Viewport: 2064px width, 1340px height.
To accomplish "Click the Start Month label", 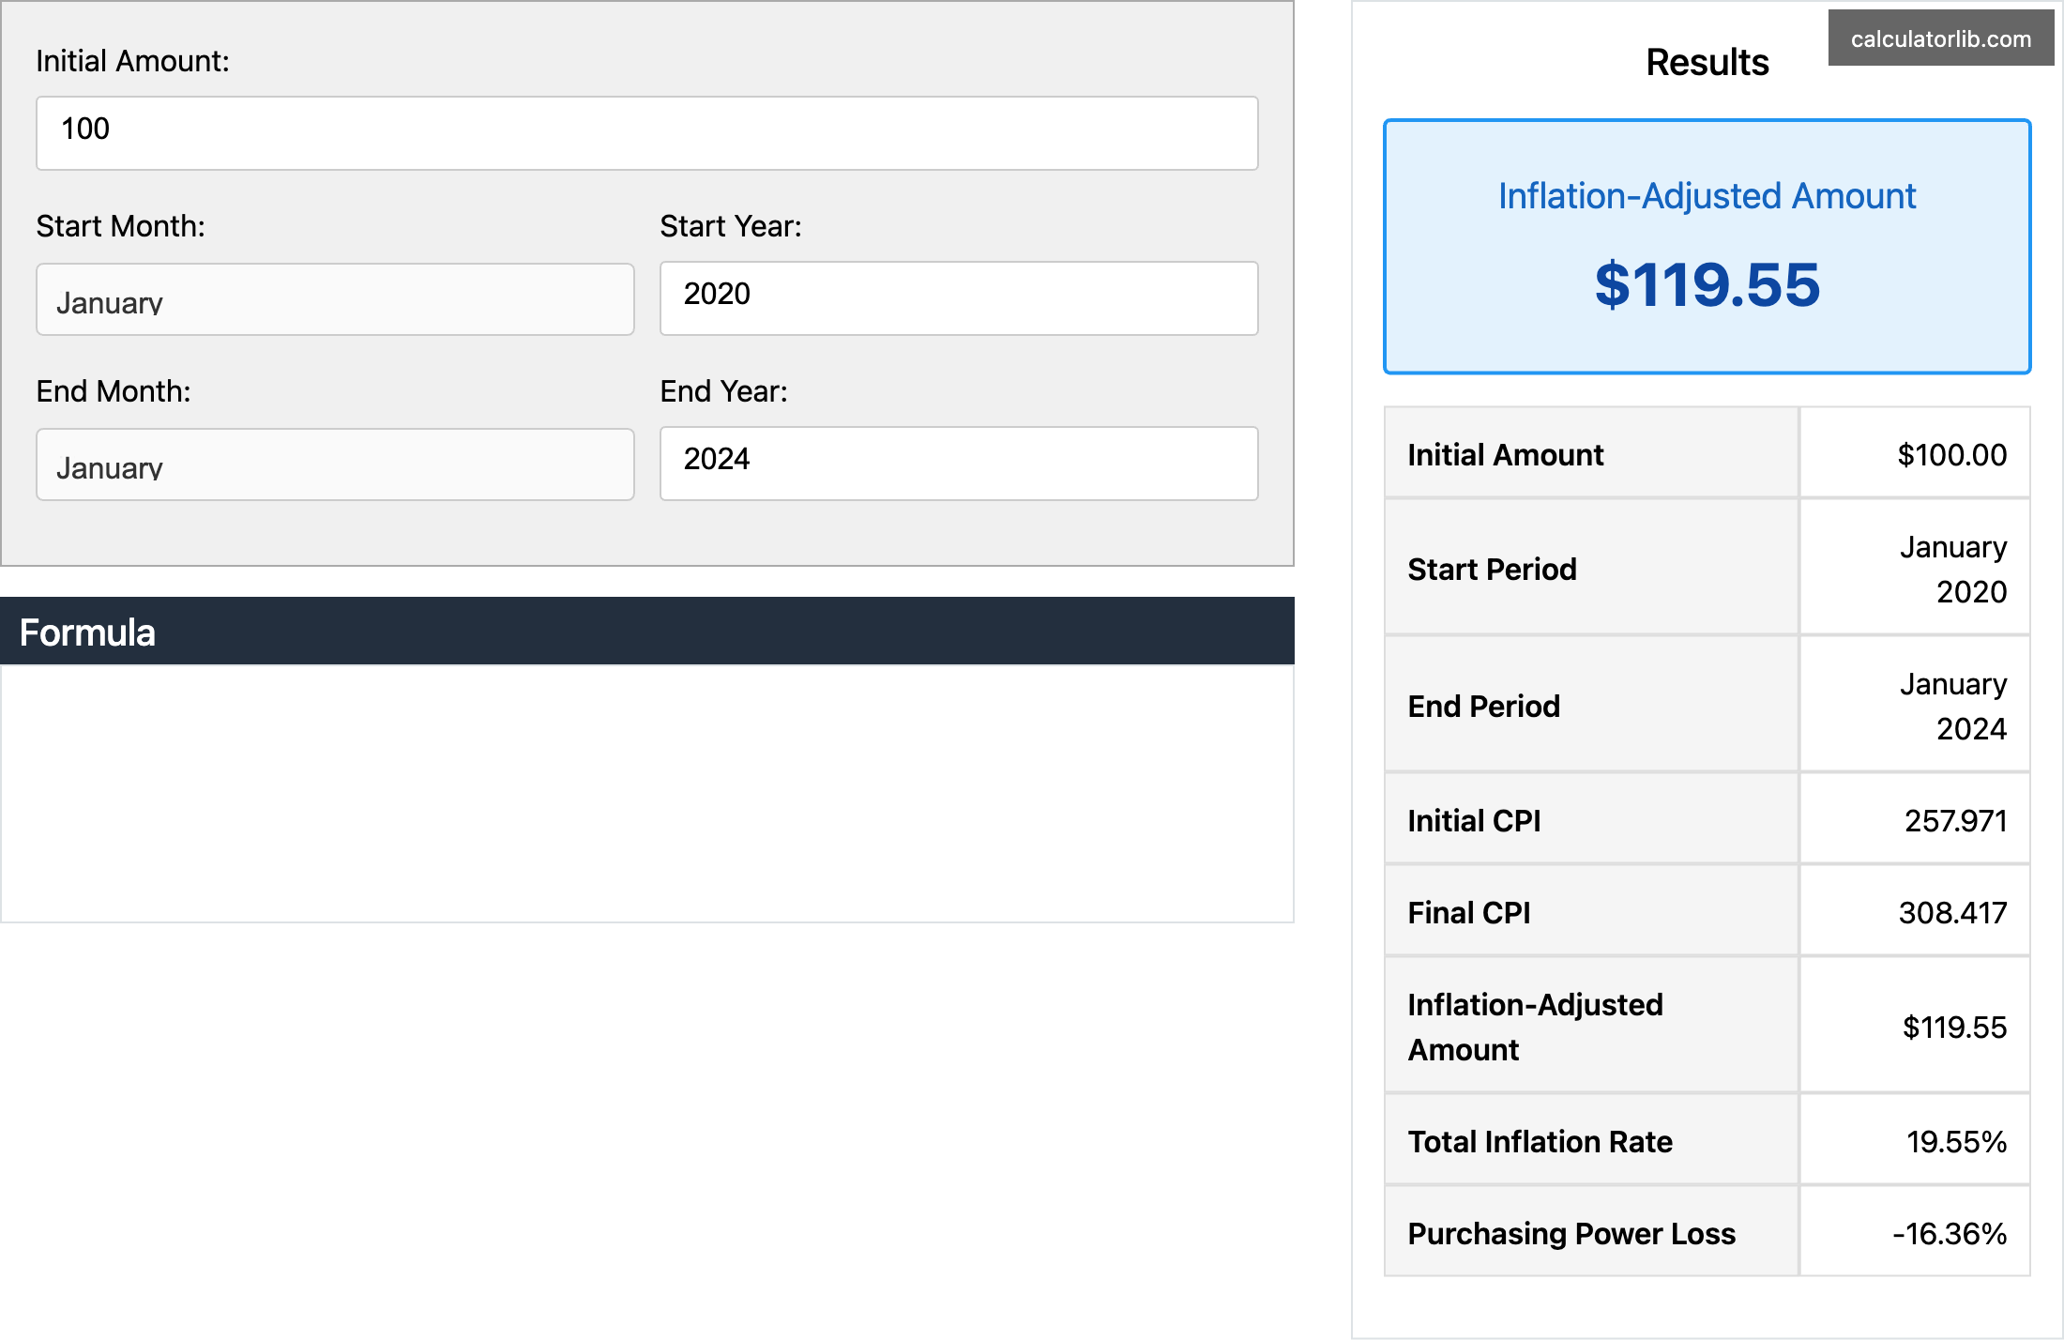I will [119, 225].
